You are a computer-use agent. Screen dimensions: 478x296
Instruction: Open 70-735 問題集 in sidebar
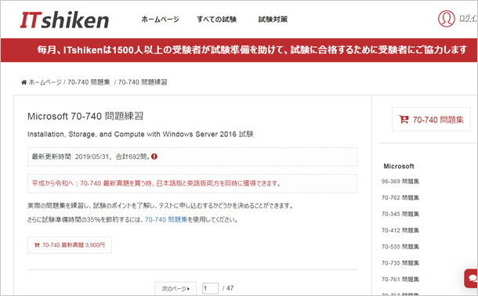pyautogui.click(x=400, y=263)
